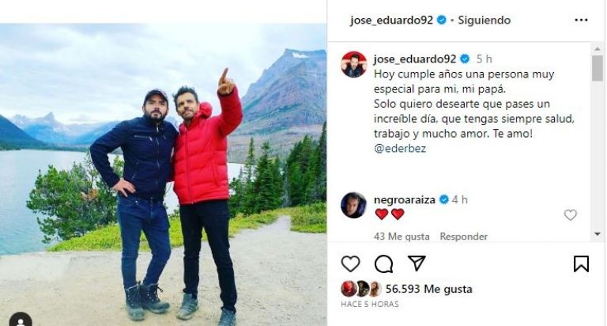Open the @ederbez mention link
607x326 pixels.
pos(400,149)
